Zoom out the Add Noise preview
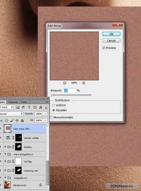Image resolution: width=141 pixels, height=191 pixels. [x=65, y=83]
